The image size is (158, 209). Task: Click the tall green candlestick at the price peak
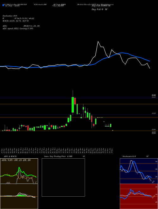73,105
